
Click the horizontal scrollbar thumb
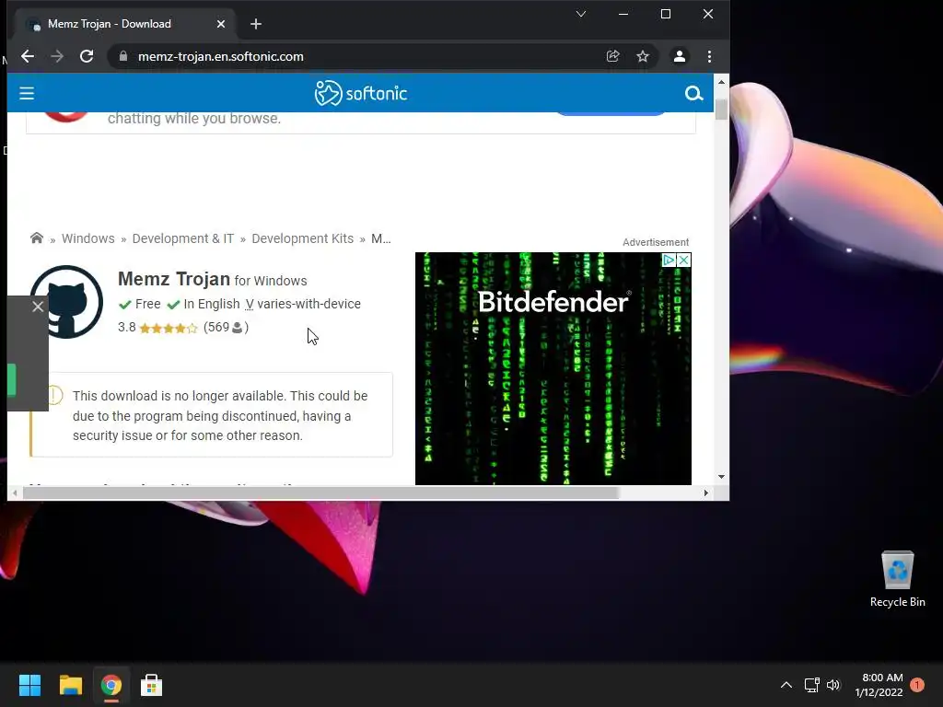[x=320, y=493]
